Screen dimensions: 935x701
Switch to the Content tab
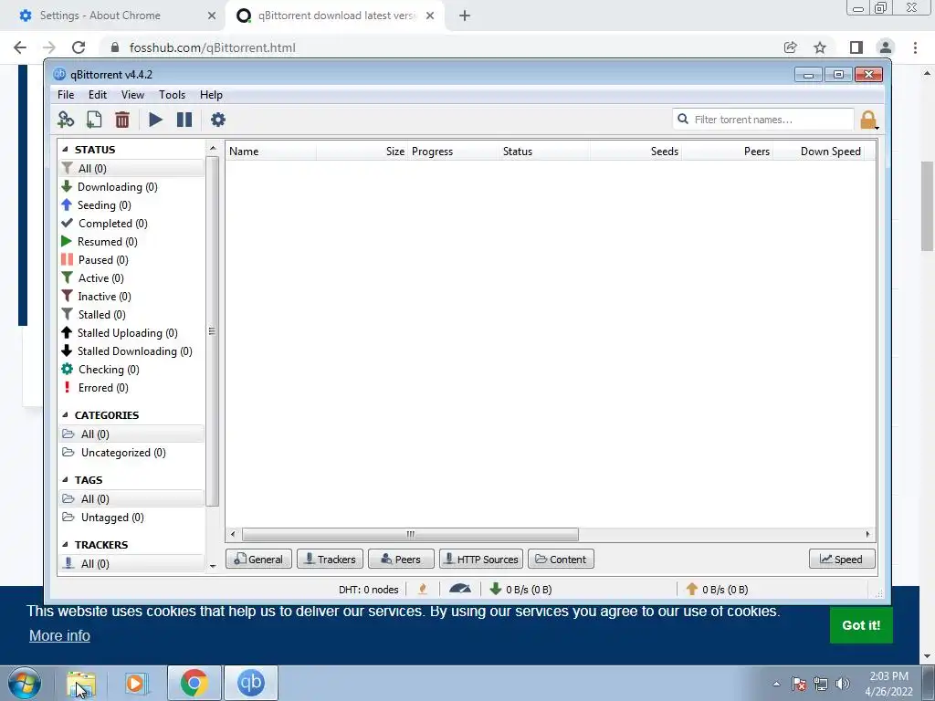point(561,560)
